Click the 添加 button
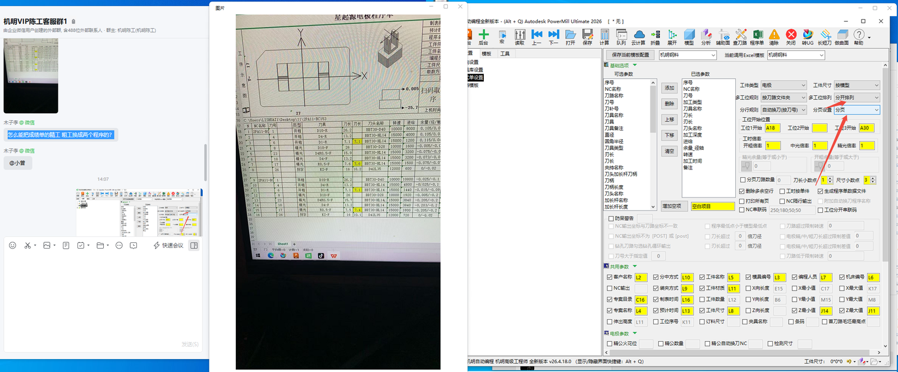The height and width of the screenshot is (372, 898). pyautogui.click(x=670, y=88)
